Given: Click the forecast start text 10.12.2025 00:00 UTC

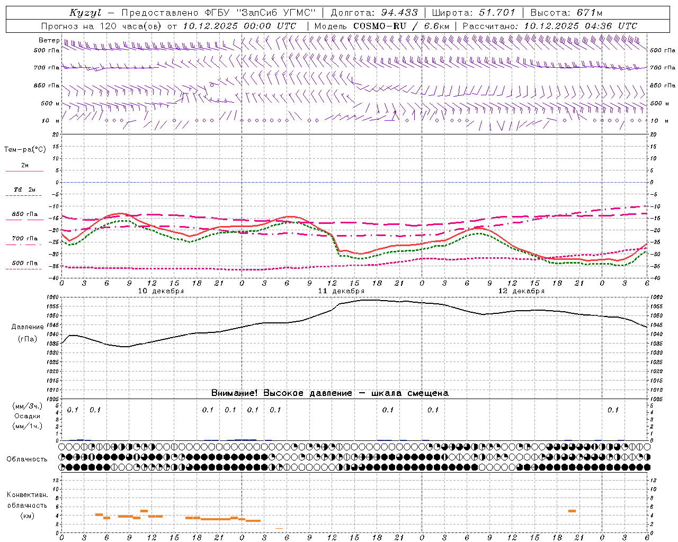Looking at the screenshot, I should (x=239, y=26).
